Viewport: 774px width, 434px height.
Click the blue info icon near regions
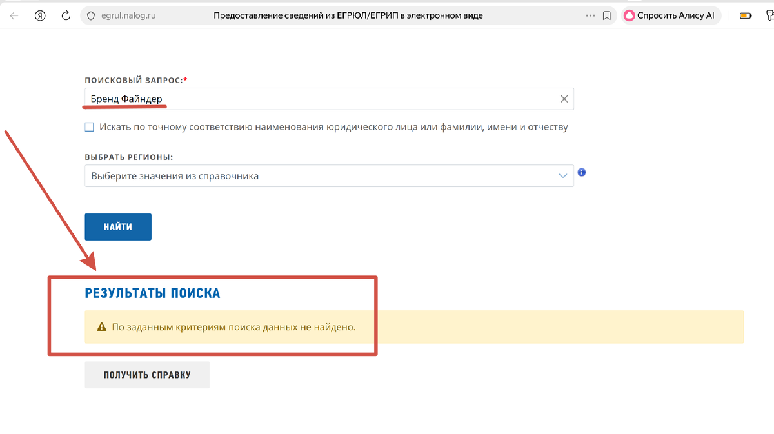[582, 173]
